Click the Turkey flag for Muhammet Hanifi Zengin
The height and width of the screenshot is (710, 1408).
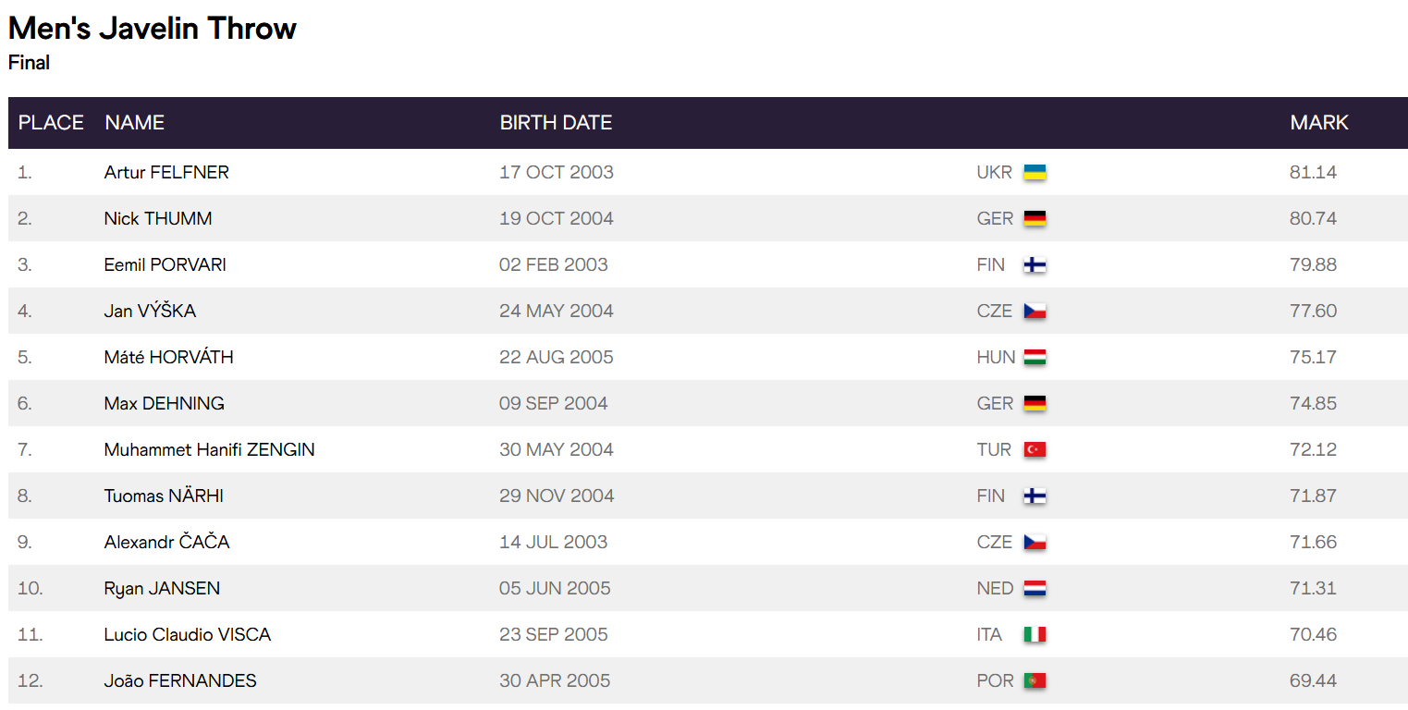(1035, 449)
